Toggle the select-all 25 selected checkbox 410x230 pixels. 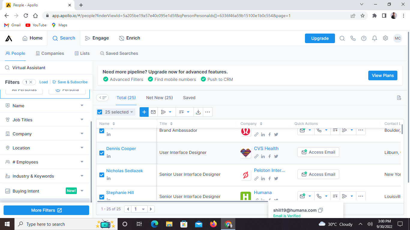tap(100, 112)
